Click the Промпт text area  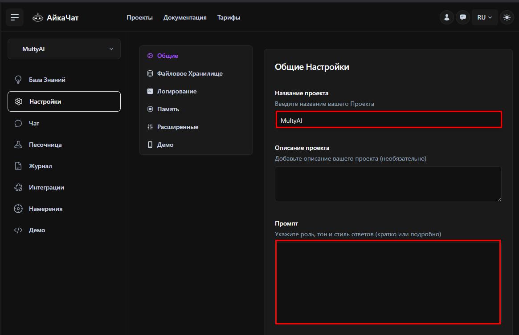click(388, 282)
